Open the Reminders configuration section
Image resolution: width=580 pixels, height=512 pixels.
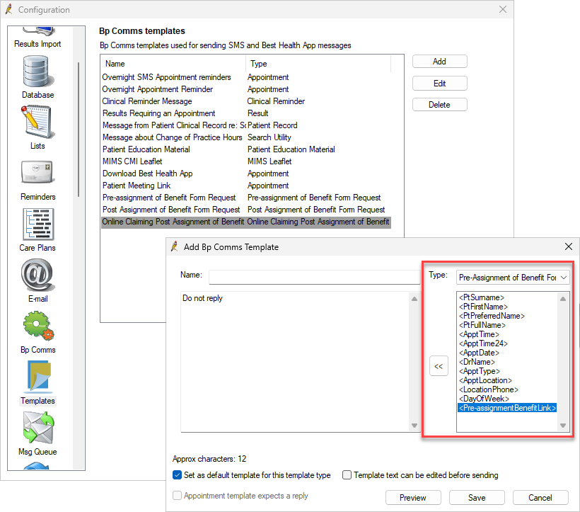coord(37,180)
